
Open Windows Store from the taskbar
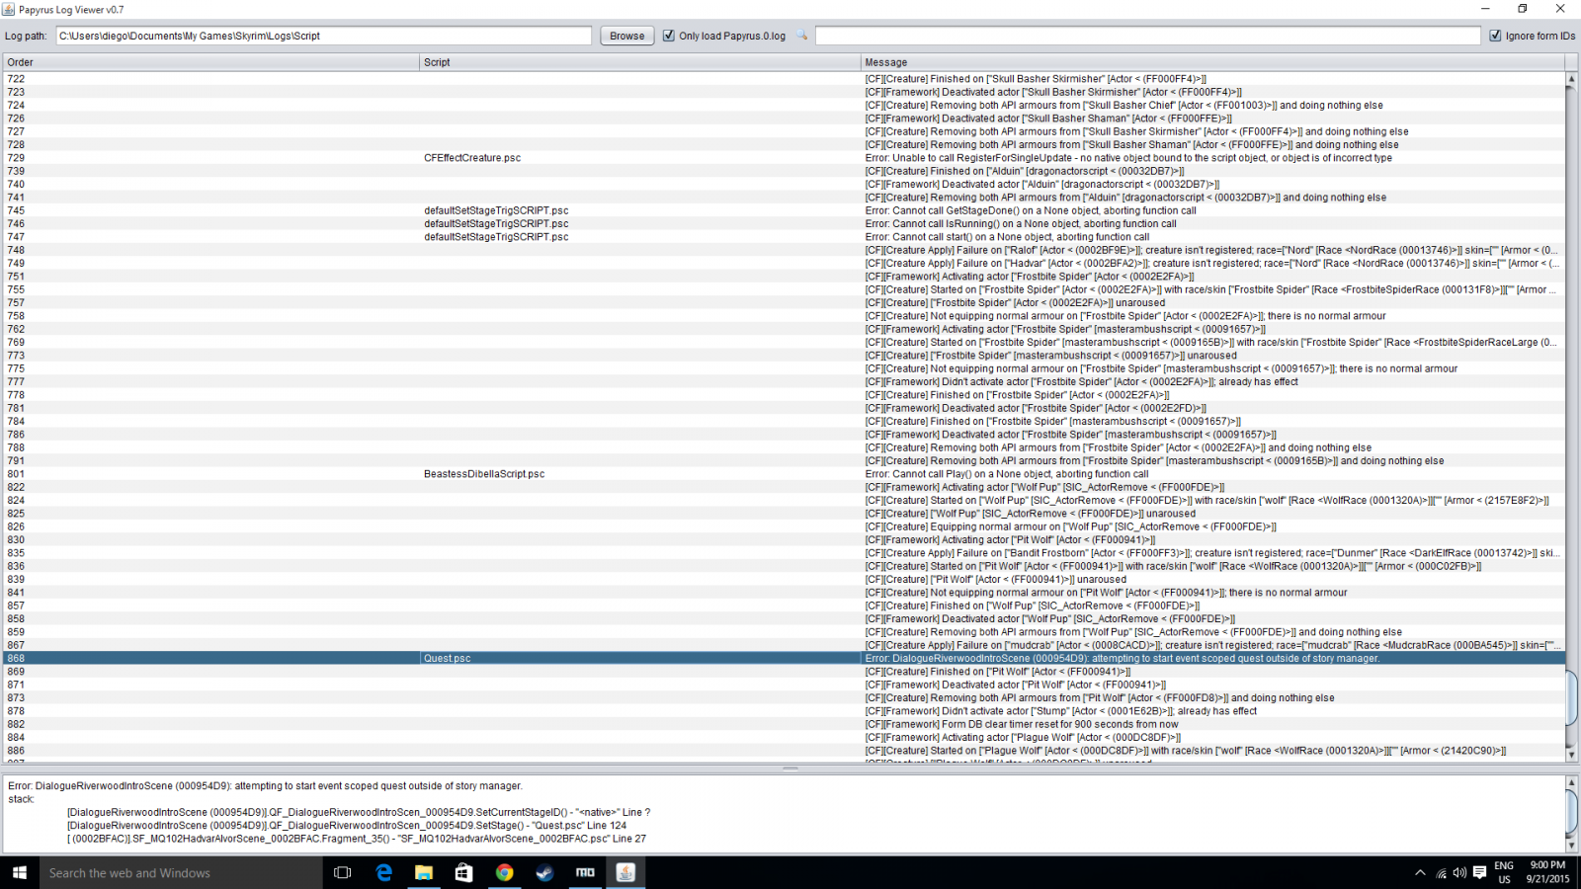point(463,872)
